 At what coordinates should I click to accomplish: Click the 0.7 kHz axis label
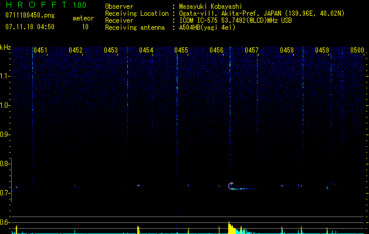click(x=5, y=193)
